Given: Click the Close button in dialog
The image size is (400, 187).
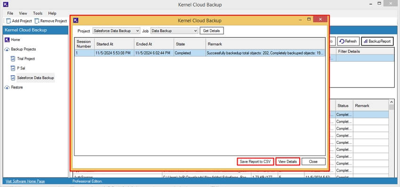Looking at the screenshot, I should click(x=313, y=162).
